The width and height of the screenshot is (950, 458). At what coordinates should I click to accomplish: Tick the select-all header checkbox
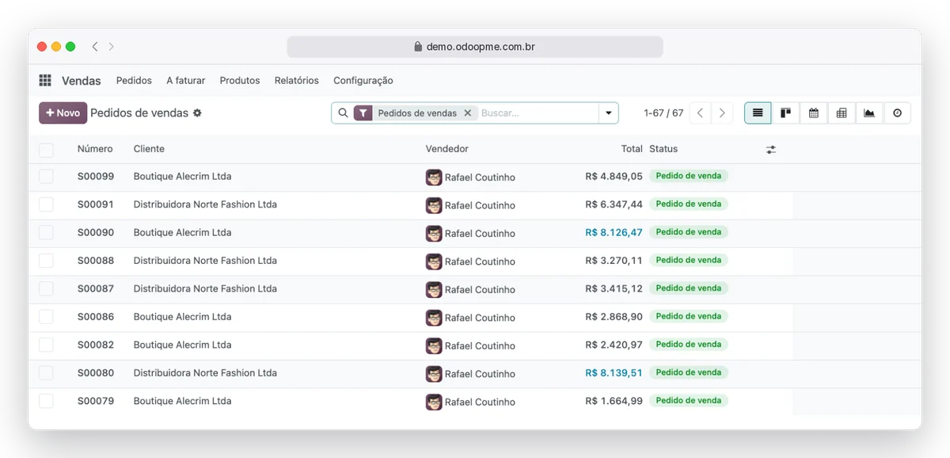point(46,149)
